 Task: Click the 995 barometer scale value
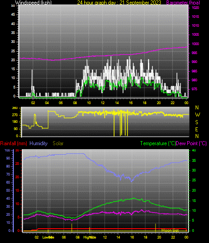click(194, 53)
